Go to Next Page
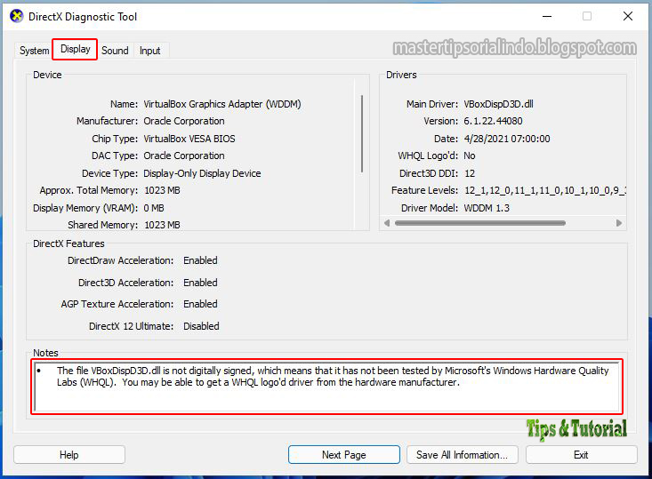Viewport: 652px width, 479px height. 344,455
